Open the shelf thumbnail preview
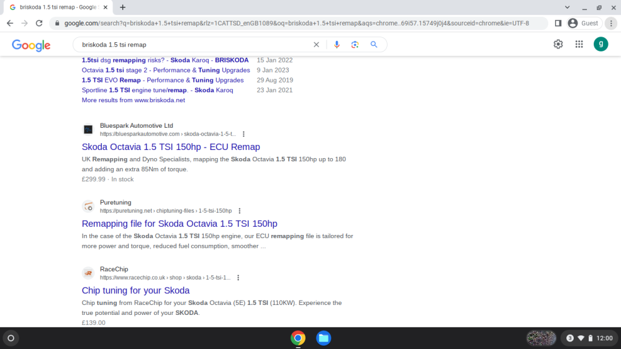Image resolution: width=621 pixels, height=349 pixels. point(541,338)
